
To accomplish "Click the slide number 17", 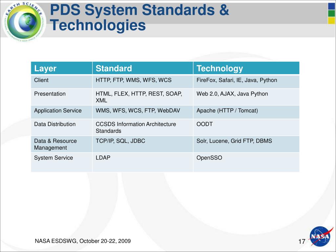I will (x=302, y=241).
